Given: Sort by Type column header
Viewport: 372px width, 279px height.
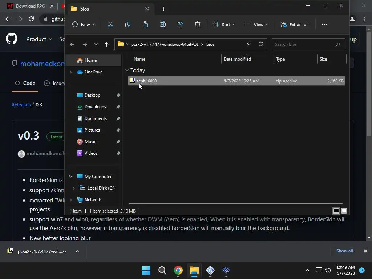Looking at the screenshot, I should coord(280,59).
